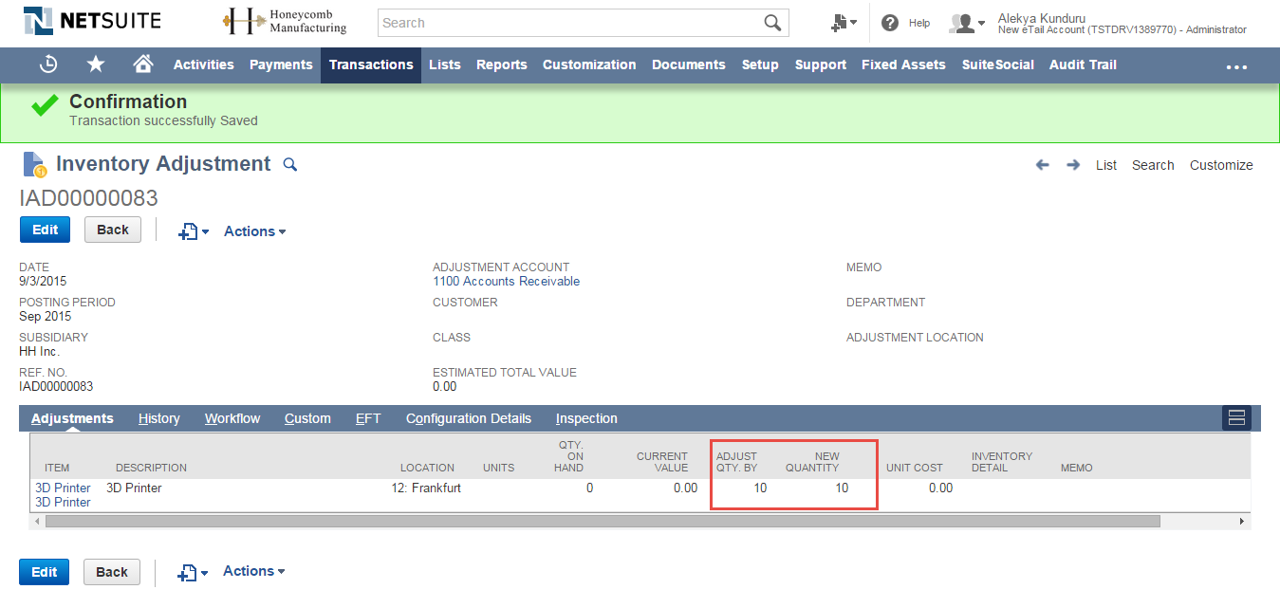
Task: Click the search icon next to Inventory Adjustment title
Action: [x=289, y=164]
